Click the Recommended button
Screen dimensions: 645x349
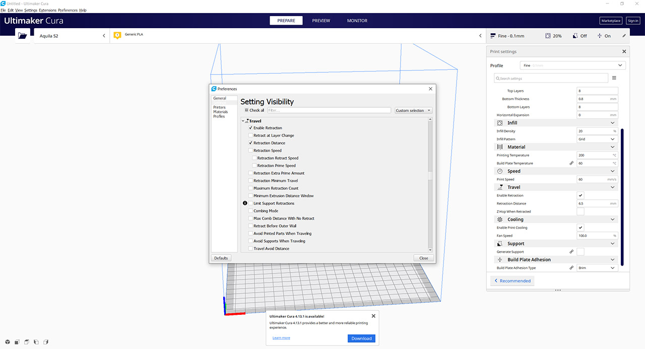click(512, 281)
